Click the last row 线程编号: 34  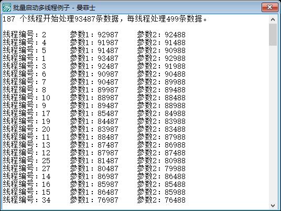click(x=94, y=200)
